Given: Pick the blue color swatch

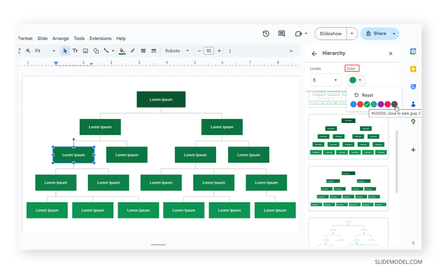Looking at the screenshot, I should click(353, 104).
